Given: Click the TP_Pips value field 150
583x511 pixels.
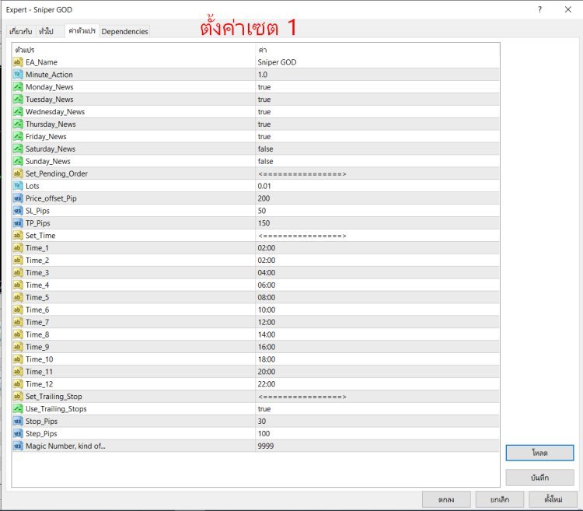Looking at the screenshot, I should pyautogui.click(x=264, y=223).
